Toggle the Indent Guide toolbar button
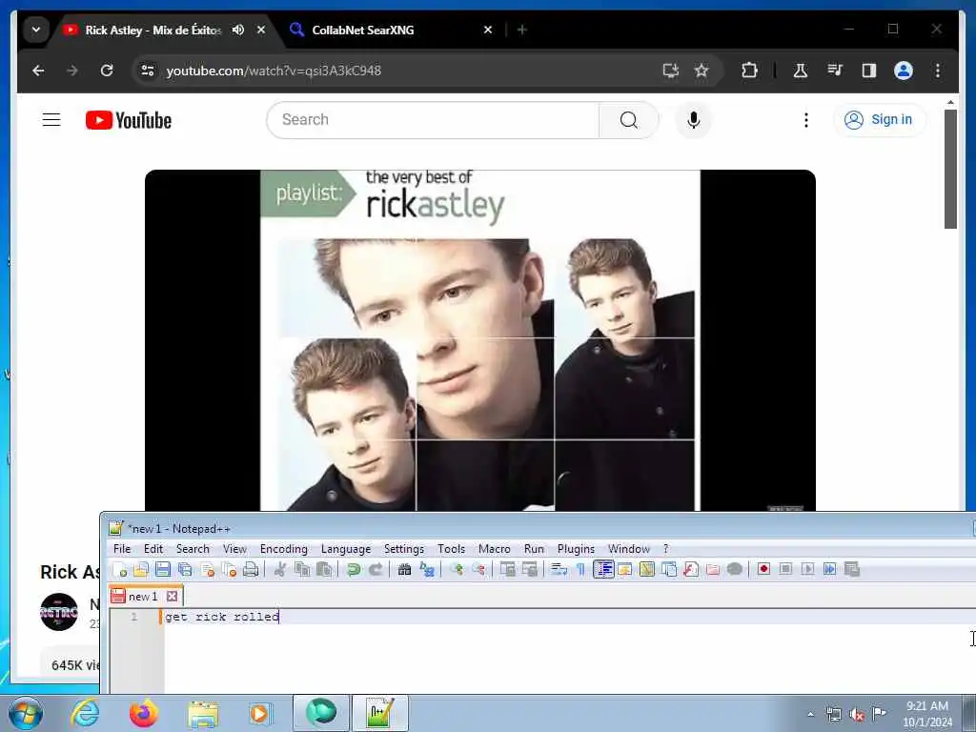The image size is (976, 732). (x=603, y=569)
